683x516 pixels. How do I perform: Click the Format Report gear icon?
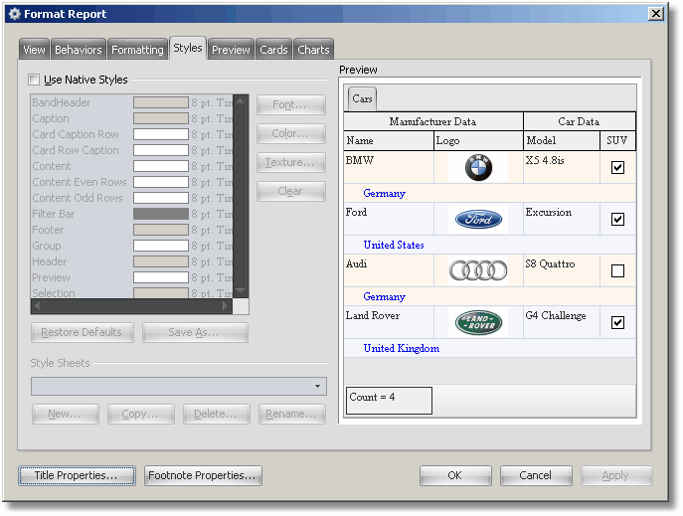14,14
